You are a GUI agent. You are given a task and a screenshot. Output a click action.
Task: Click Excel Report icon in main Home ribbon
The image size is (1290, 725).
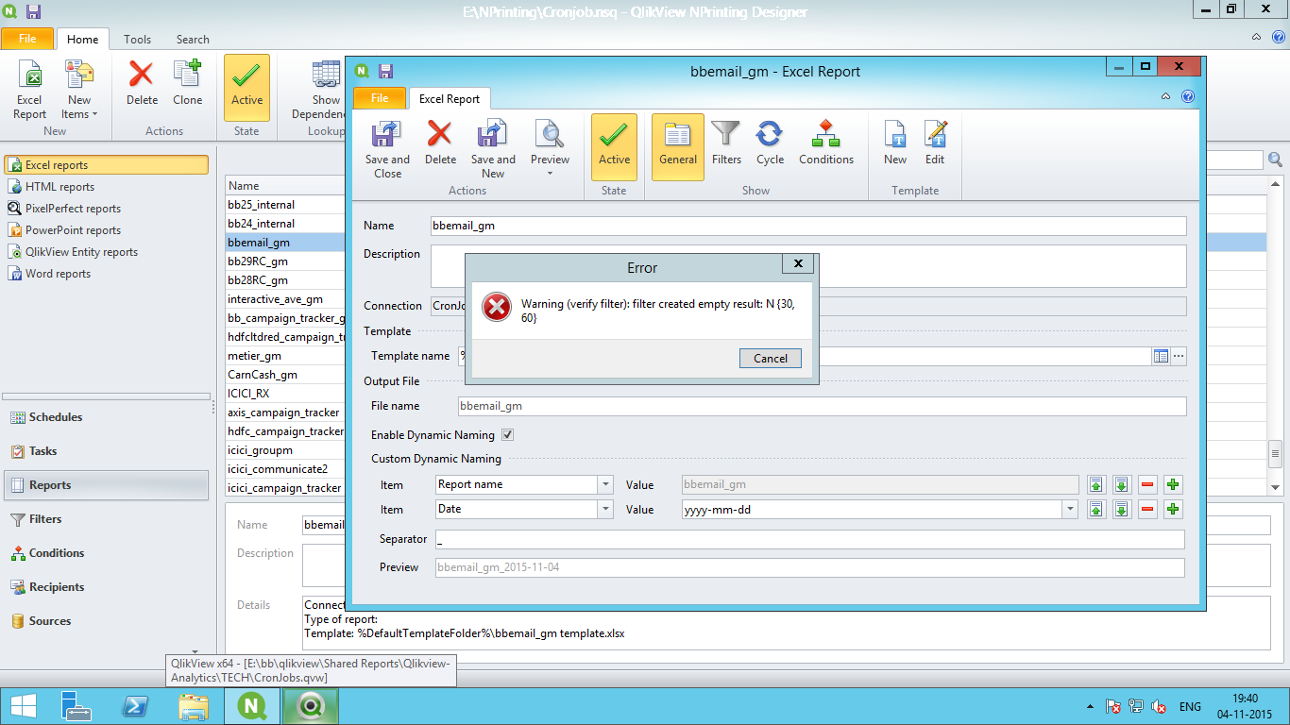pos(29,90)
